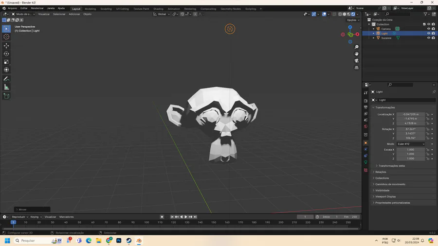Expand the Relações panel

381,172
